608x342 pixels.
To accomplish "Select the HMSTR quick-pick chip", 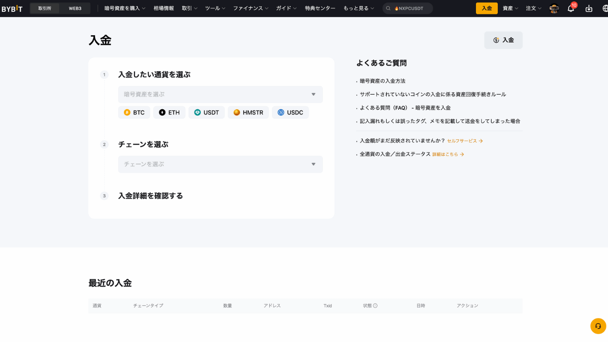I will tap(248, 112).
